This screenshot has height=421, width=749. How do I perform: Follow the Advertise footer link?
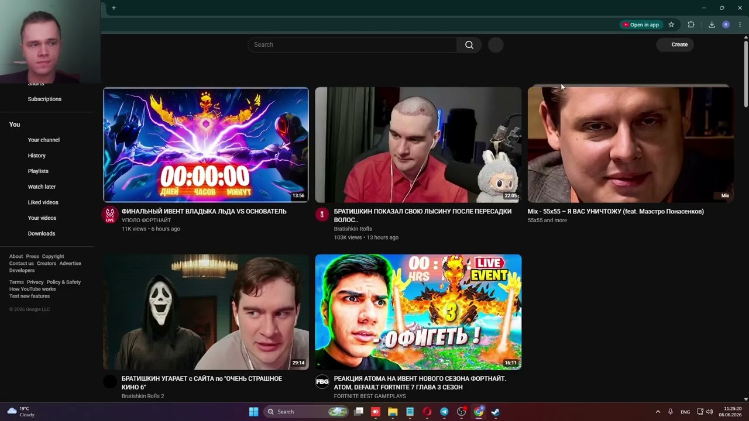point(70,263)
